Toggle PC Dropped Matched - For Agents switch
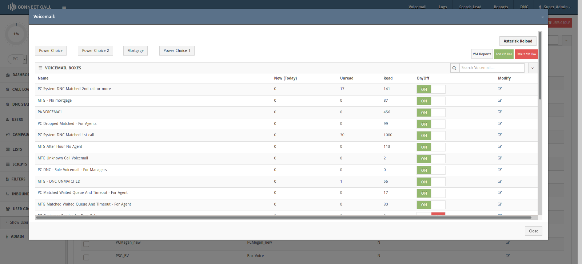Screen dimensions: 582x264 click(431, 124)
